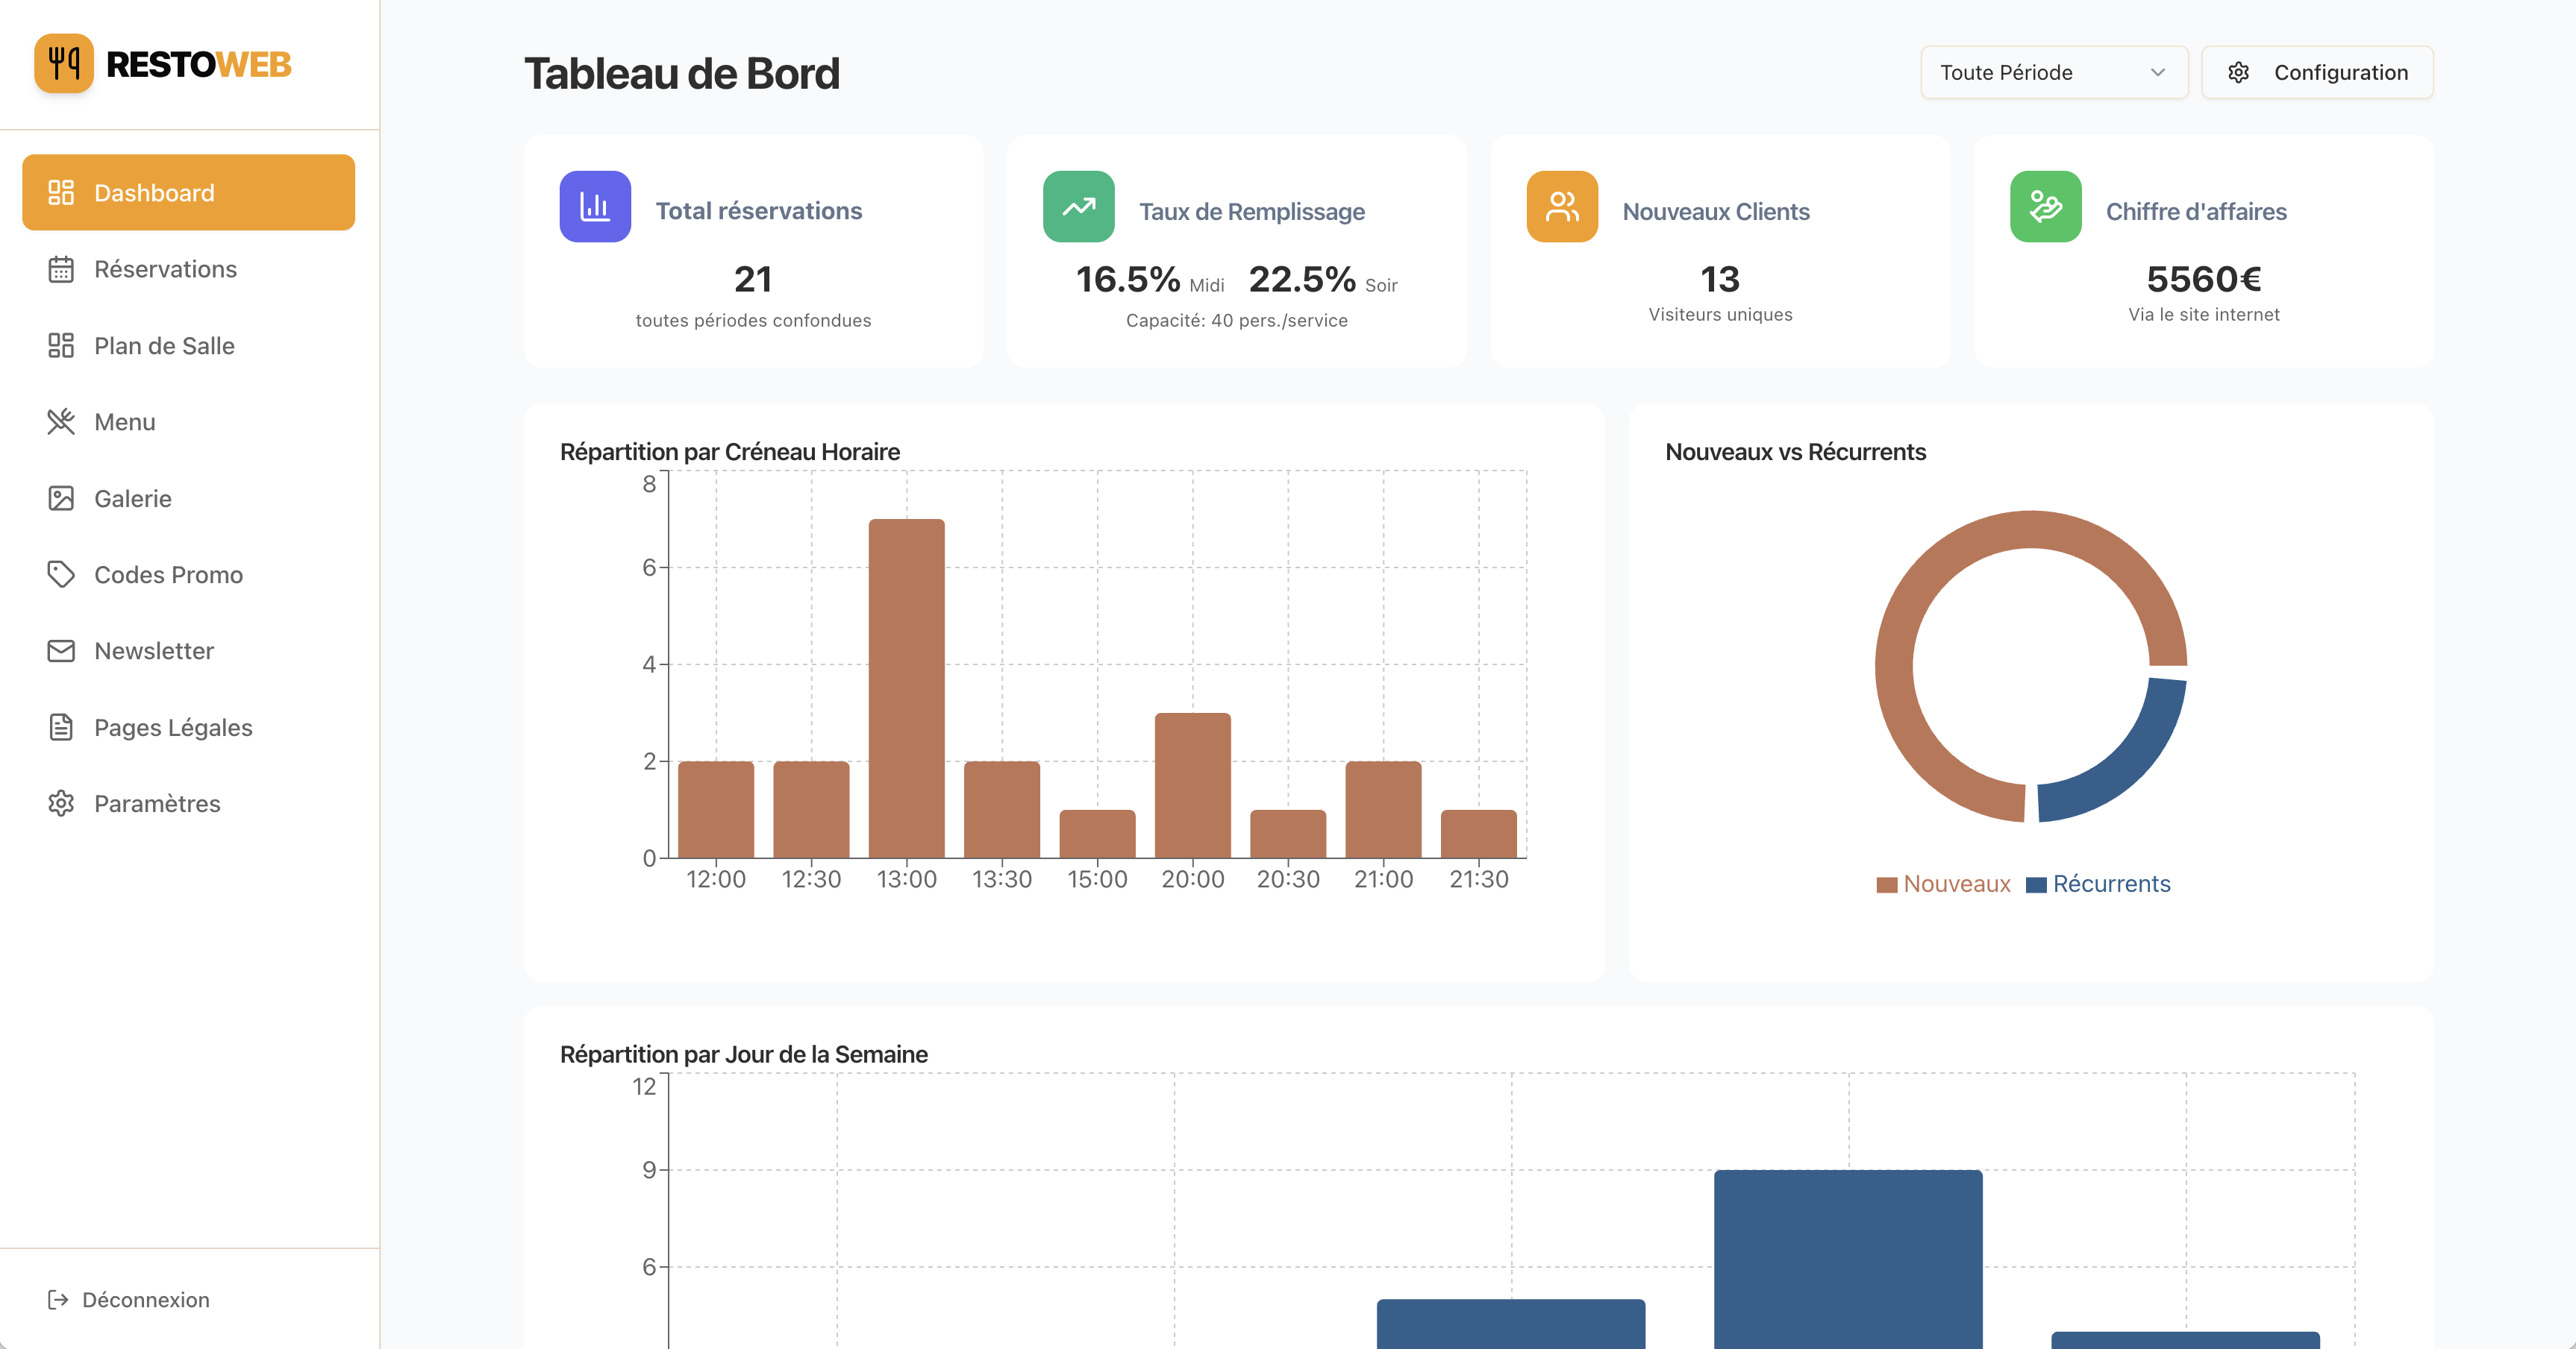Click the RestoWeb fork logo icon

tap(64, 64)
